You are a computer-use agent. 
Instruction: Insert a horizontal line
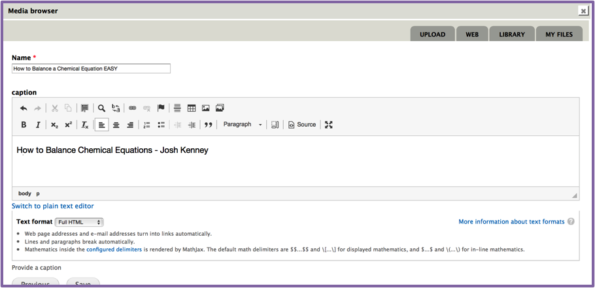(x=177, y=108)
